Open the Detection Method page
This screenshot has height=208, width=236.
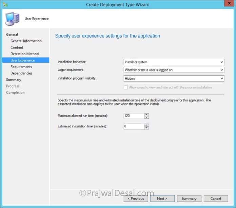tap(24, 54)
